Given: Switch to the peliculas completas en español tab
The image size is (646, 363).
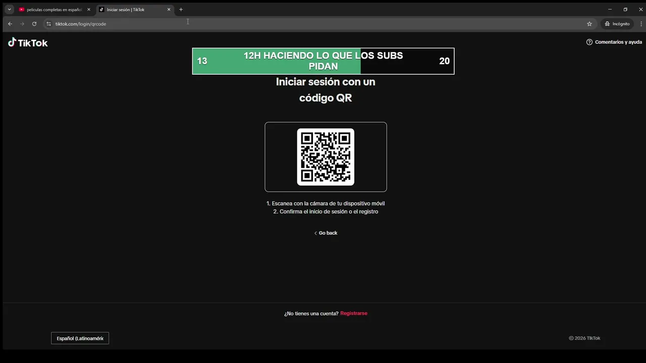Looking at the screenshot, I should pos(54,10).
